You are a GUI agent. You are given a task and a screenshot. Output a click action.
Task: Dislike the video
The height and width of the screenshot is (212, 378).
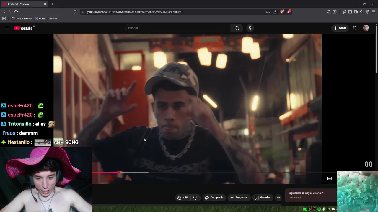pos(195,198)
